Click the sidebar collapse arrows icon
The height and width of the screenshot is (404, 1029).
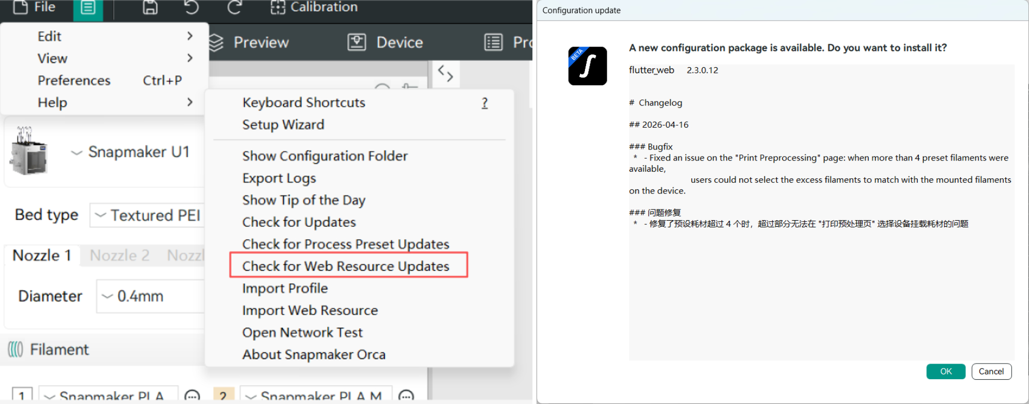(445, 74)
